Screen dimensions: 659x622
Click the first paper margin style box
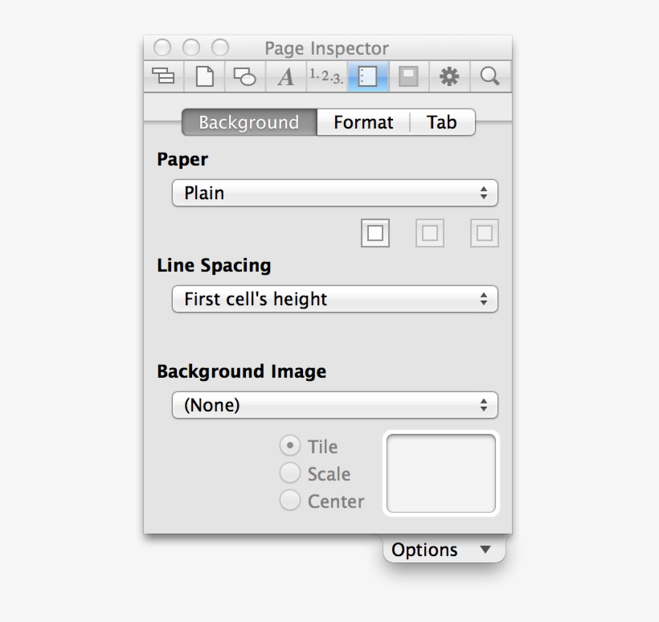pos(375,233)
